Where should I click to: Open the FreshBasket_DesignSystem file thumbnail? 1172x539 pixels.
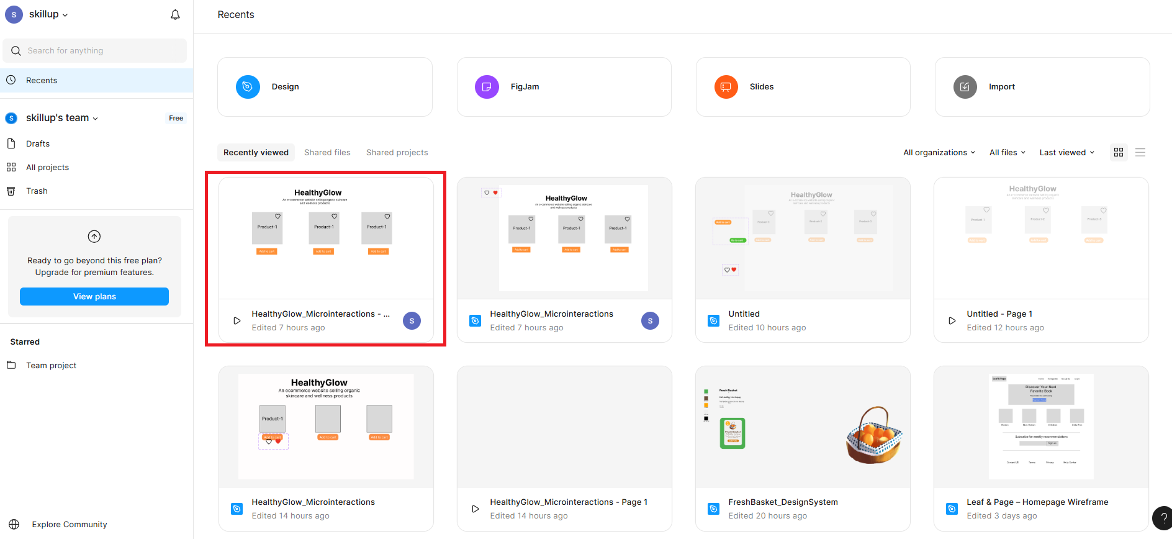(803, 427)
